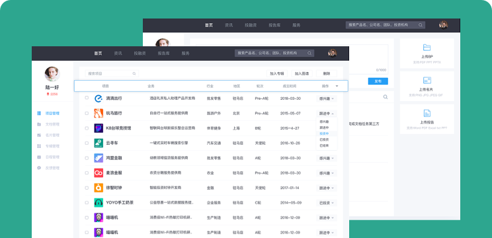Screen dimensions: 492x238
Task: Click the 上海 region cell
Action: (235, 128)
